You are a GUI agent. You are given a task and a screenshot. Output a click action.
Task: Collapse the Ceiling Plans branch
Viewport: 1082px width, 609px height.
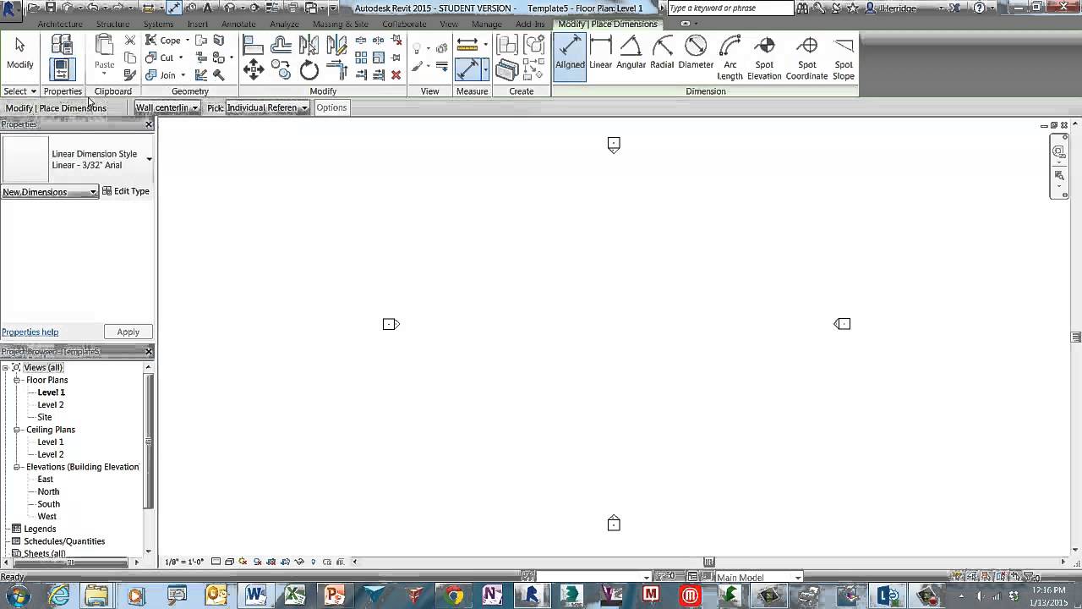tap(17, 430)
